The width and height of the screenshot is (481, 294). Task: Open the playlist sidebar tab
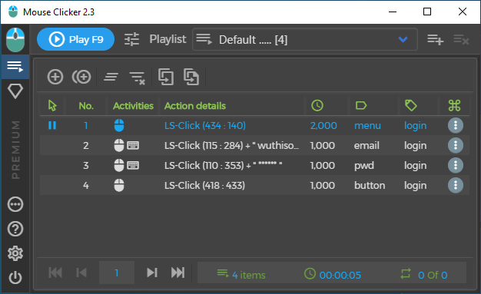click(x=15, y=67)
